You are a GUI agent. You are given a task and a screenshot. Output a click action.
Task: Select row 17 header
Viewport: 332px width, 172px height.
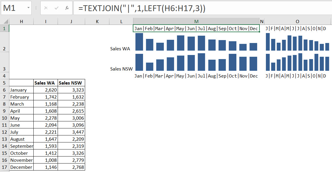4,167
